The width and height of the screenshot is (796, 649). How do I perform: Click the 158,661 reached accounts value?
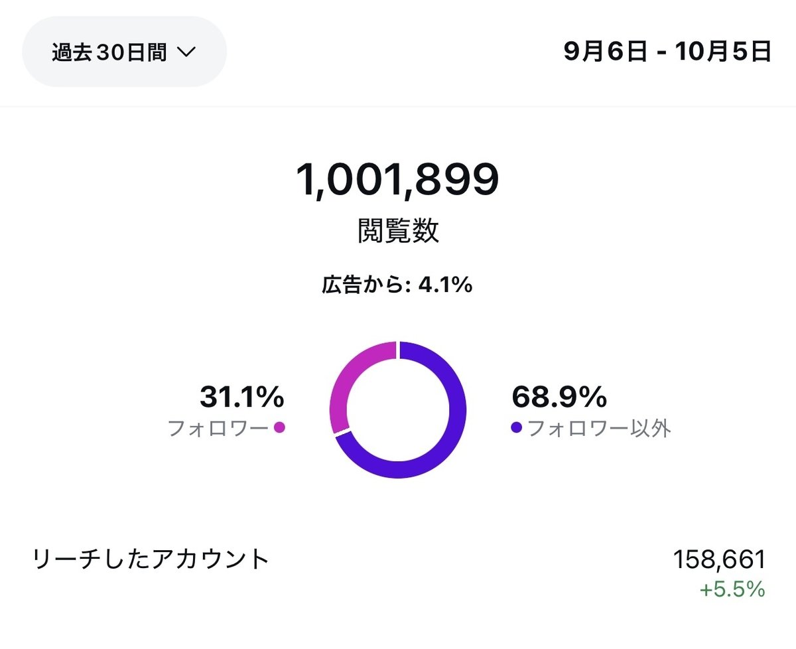(719, 559)
